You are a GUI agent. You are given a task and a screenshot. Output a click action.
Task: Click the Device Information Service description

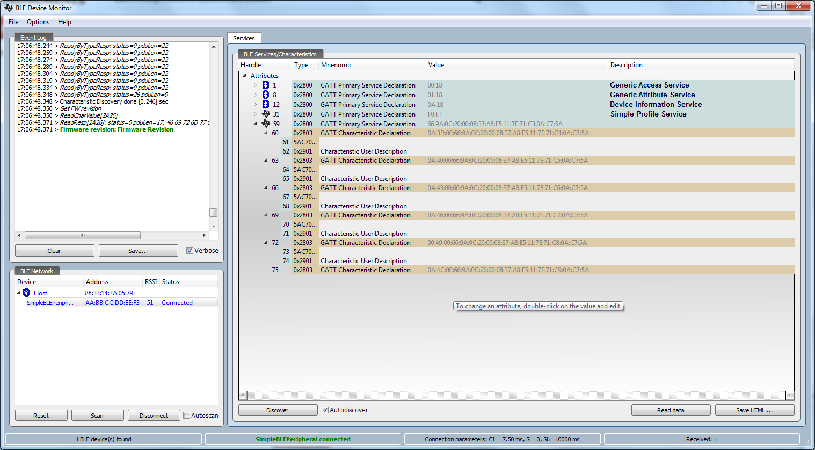click(x=656, y=105)
